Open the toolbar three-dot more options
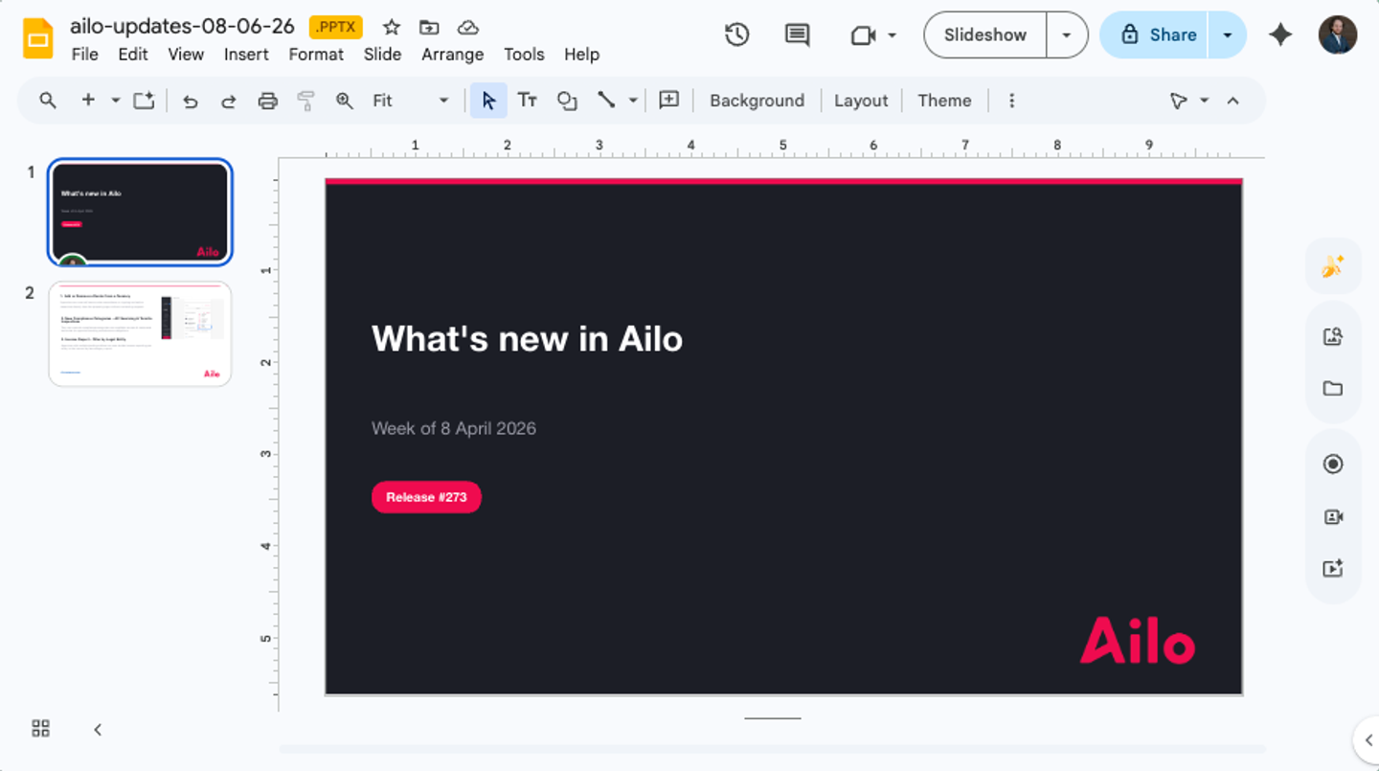The width and height of the screenshot is (1379, 771). pos(1011,101)
